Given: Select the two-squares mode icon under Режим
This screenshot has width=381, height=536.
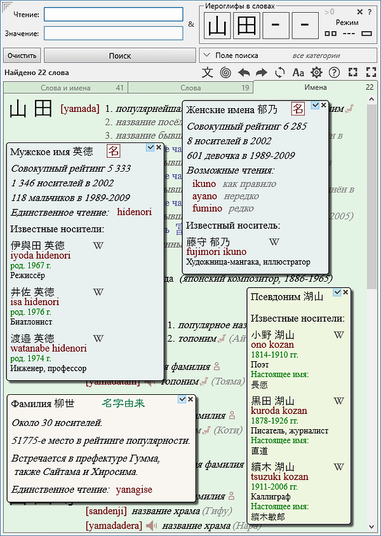Looking at the screenshot, I should click(x=331, y=34).
